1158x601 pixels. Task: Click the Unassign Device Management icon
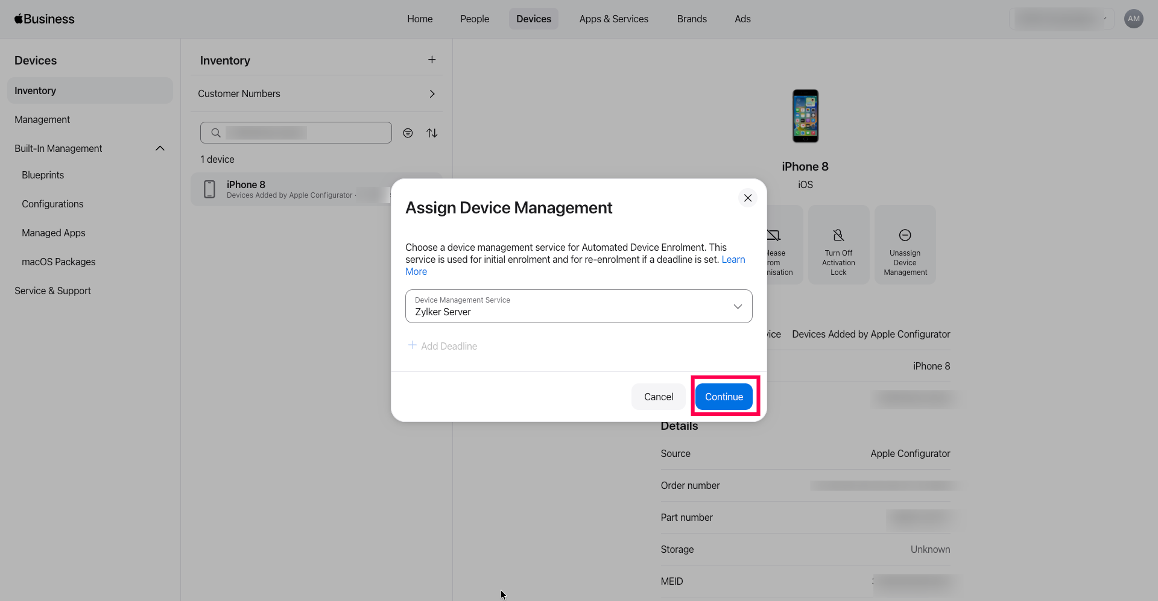pos(905,235)
